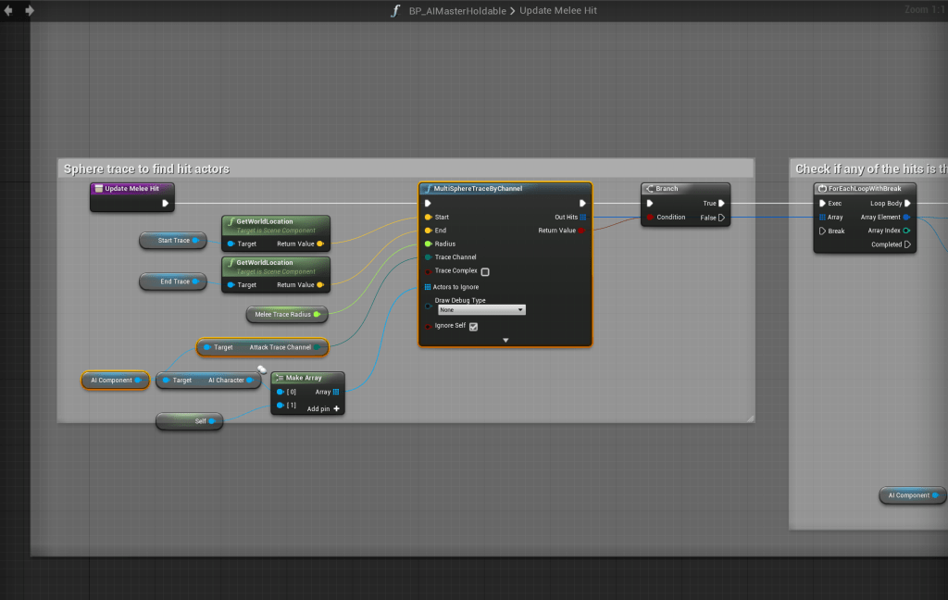The width and height of the screenshot is (948, 600).
Task: Click the Update Melee Hit breadcrumb
Action: (559, 10)
